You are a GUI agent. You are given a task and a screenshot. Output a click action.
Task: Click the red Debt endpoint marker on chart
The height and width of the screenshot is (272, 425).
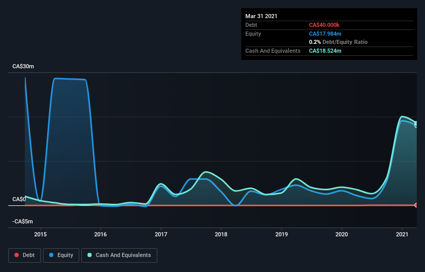coord(416,205)
